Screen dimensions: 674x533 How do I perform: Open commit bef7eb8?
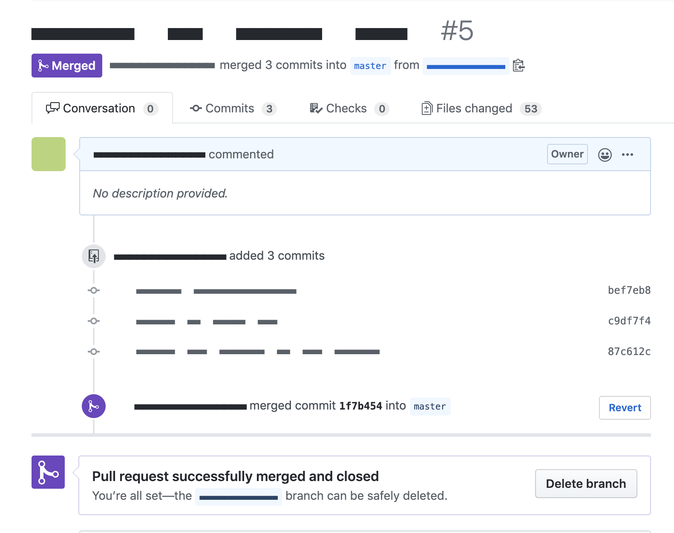(629, 290)
